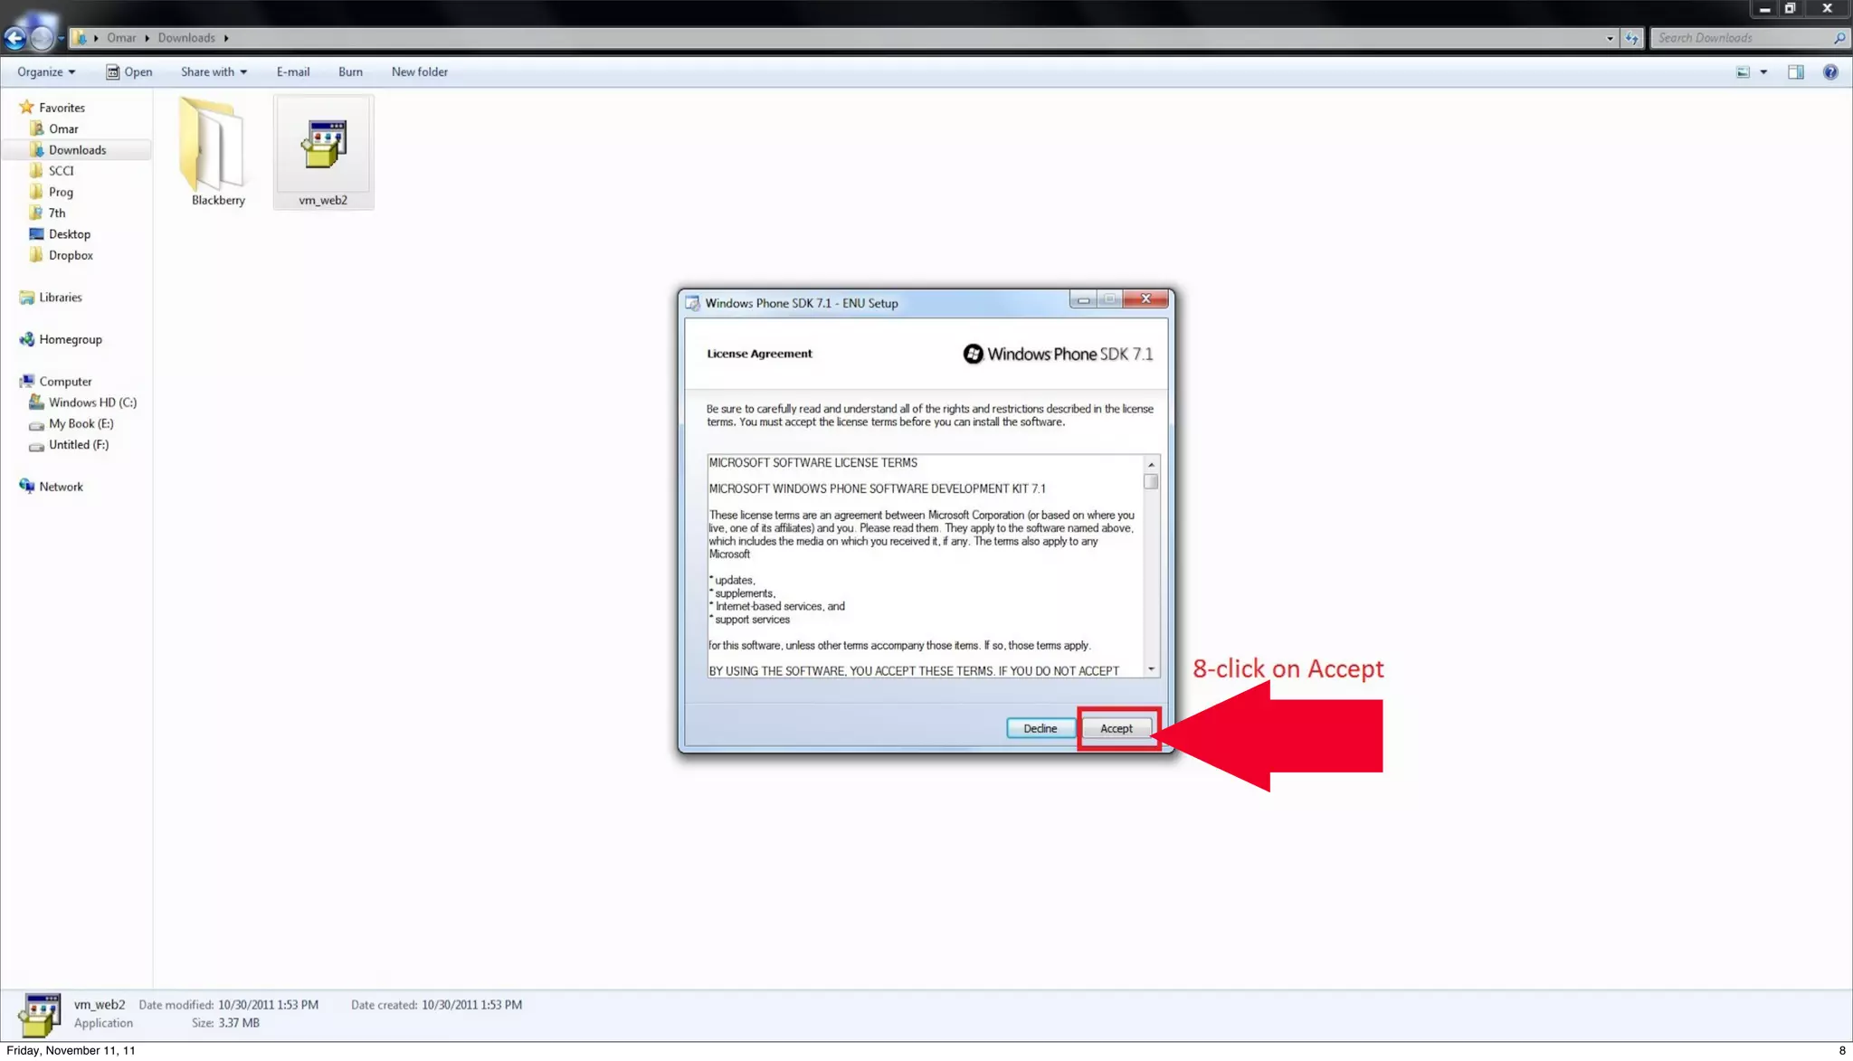Select the vm_web2 installer icon
This screenshot has height=1061, width=1853.
323,145
